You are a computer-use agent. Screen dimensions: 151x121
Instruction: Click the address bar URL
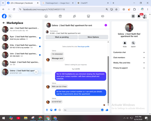(44, 9)
